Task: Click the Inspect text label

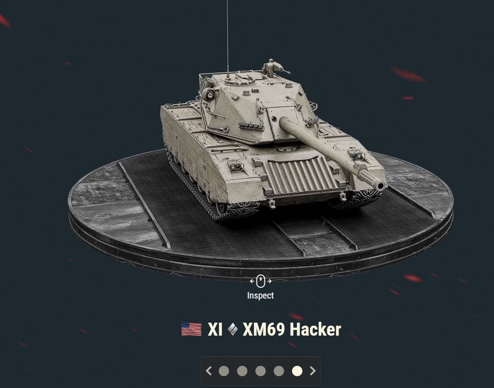Action: click(x=260, y=295)
